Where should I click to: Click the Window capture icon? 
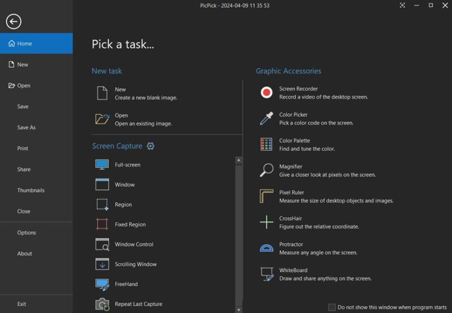(x=102, y=184)
